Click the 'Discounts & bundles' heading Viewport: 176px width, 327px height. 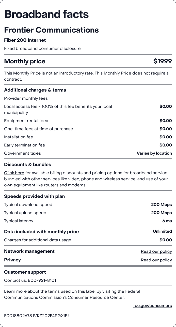(x=27, y=165)
